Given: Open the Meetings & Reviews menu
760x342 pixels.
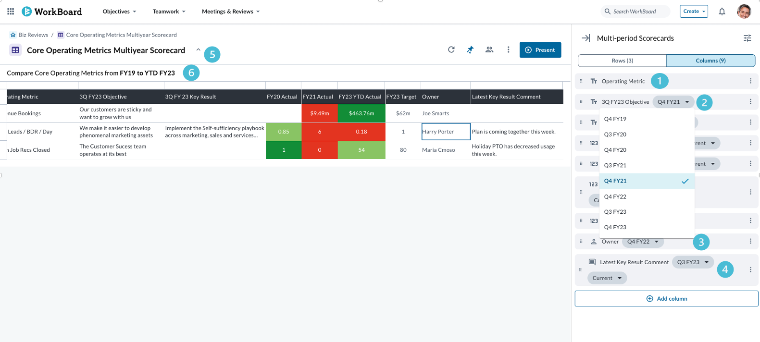Looking at the screenshot, I should click(231, 12).
